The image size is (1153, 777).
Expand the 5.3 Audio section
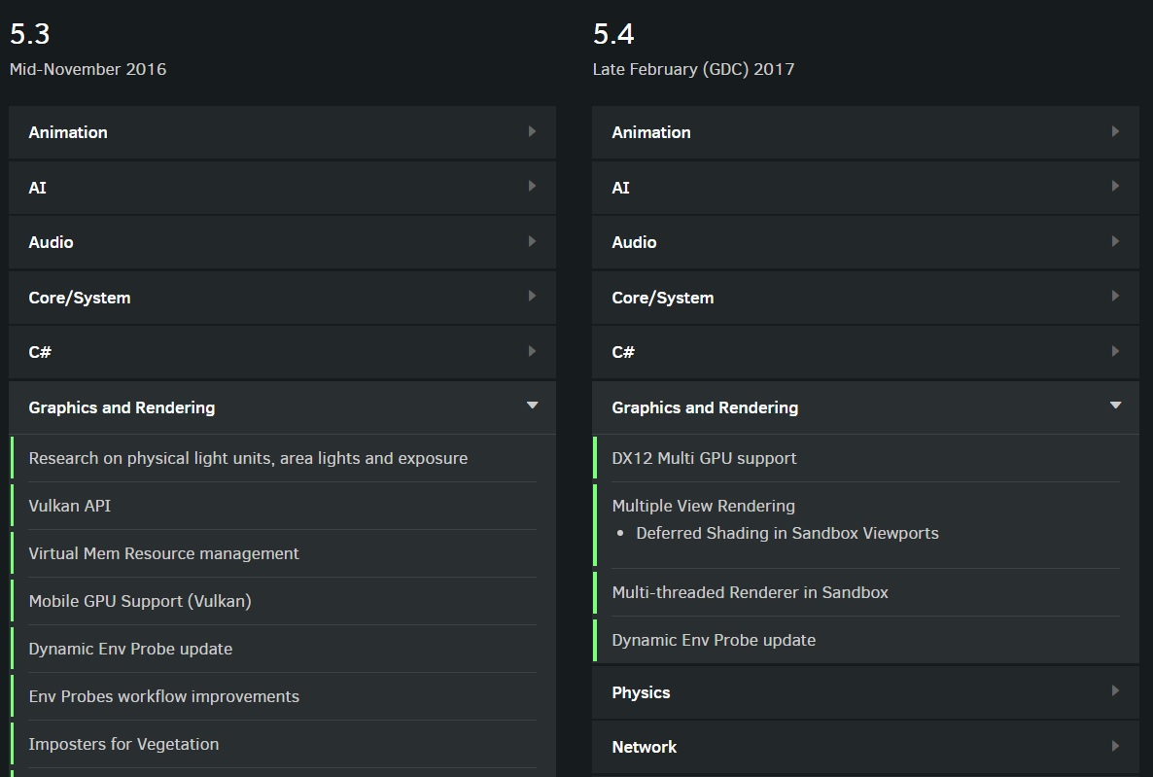pyautogui.click(x=282, y=242)
